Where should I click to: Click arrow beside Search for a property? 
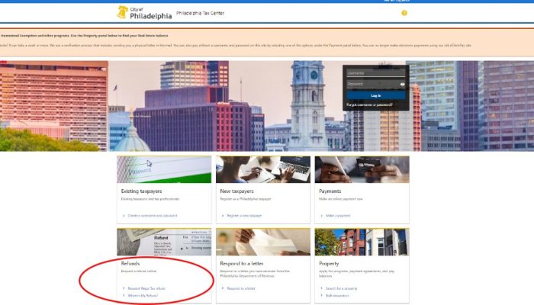tap(321, 288)
